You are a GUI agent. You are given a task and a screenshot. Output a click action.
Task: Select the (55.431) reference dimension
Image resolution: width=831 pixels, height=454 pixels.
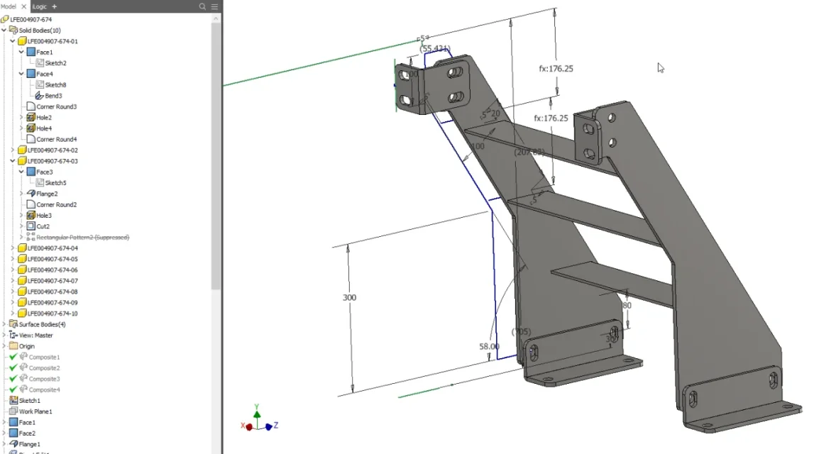click(x=435, y=49)
